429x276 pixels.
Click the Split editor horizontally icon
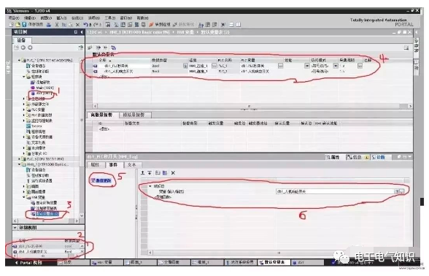point(231,25)
